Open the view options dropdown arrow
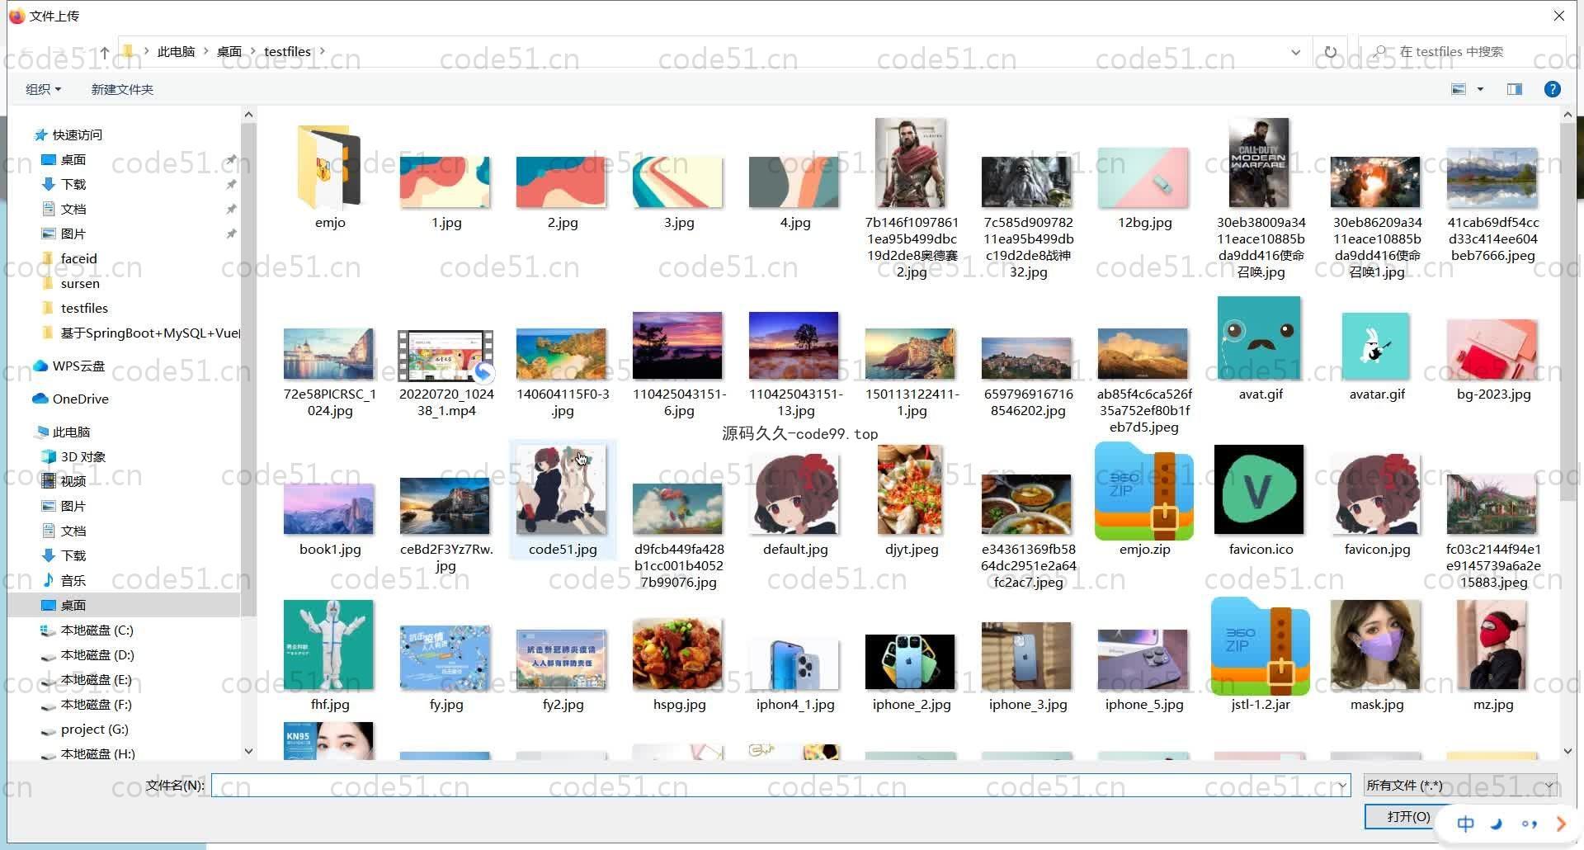1584x850 pixels. click(x=1480, y=89)
